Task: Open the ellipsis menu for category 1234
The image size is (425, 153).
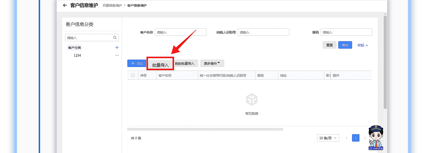Action: coord(117,55)
